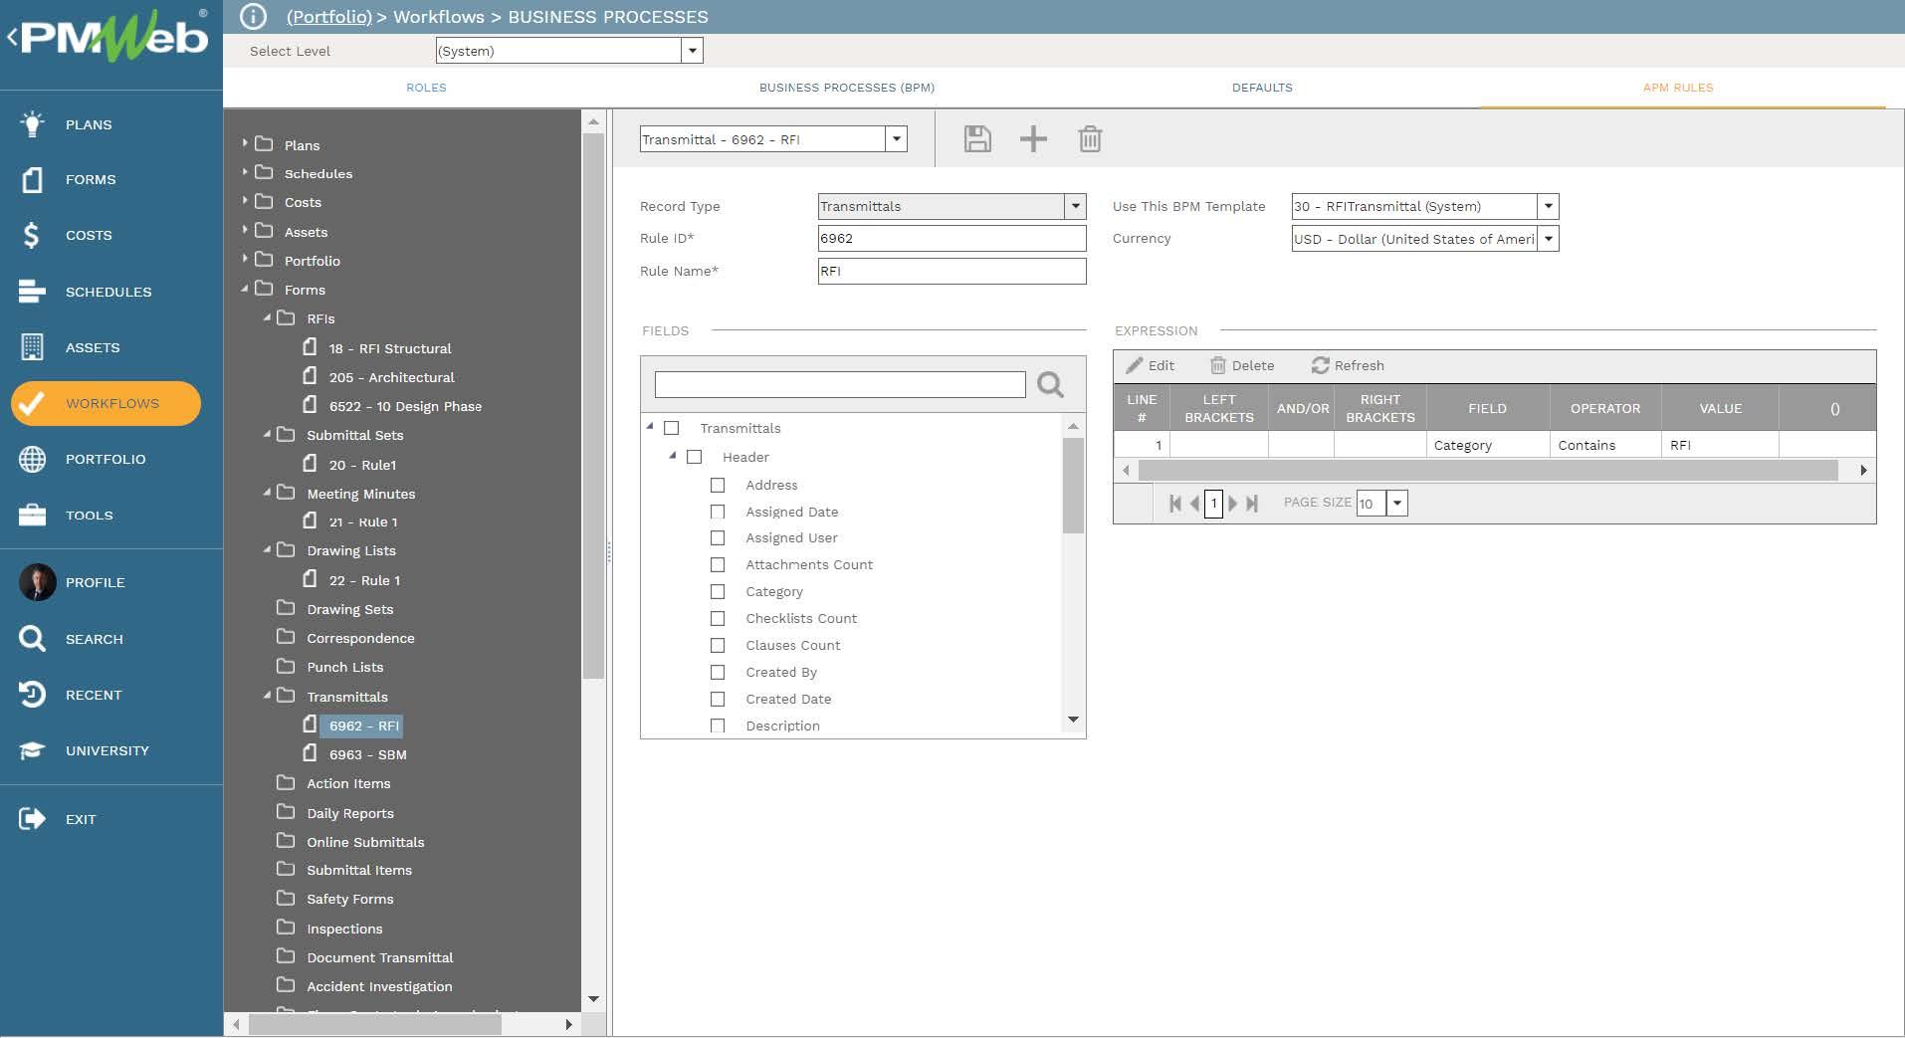Viewport: 1905px width, 1038px height.
Task: Click the tree panel vertical scrollbar
Action: coord(593,406)
